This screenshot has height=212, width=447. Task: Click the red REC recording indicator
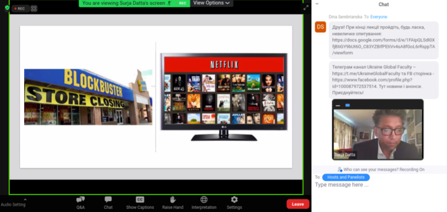pyautogui.click(x=20, y=8)
